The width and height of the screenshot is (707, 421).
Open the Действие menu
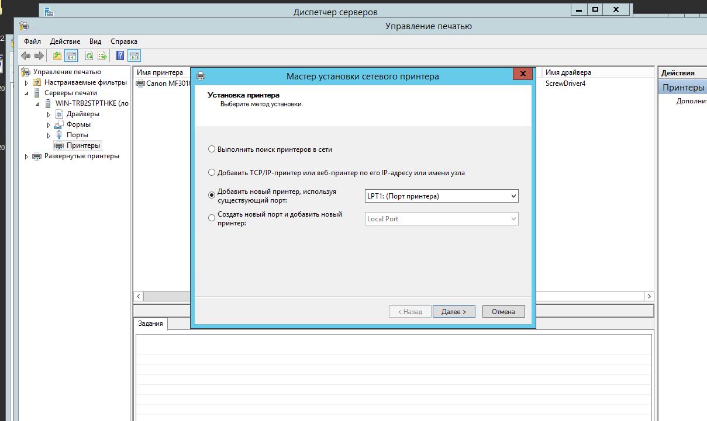tap(65, 41)
